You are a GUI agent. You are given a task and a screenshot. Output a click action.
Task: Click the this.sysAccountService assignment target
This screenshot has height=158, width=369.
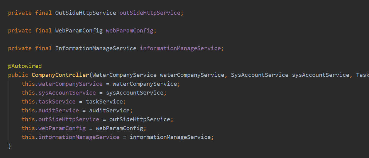[67, 93]
